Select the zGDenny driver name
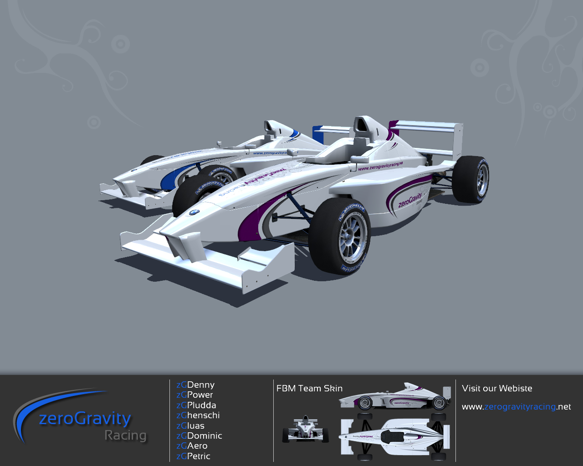The width and height of the screenshot is (583, 466). [195, 385]
